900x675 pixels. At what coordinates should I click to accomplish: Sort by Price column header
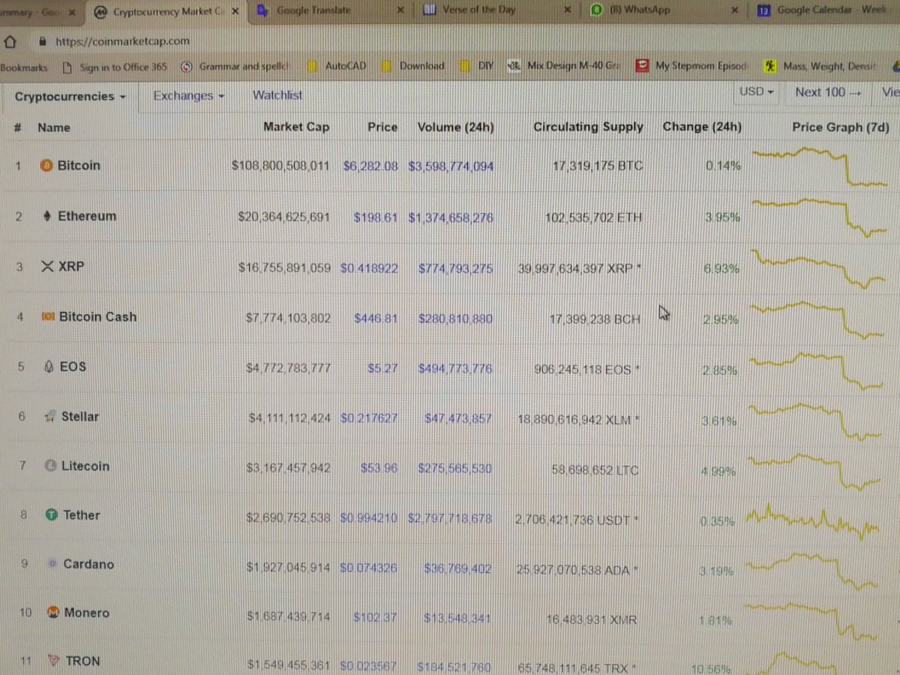click(x=382, y=127)
